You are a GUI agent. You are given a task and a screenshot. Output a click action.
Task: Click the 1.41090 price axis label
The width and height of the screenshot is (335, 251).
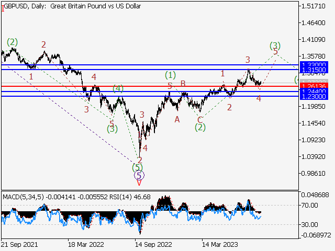click(x=313, y=40)
